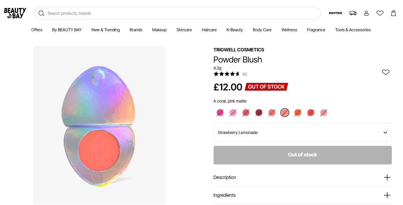Click the EDITED logo link
Image resolution: width=403 pixels, height=205 pixels.
335,13
